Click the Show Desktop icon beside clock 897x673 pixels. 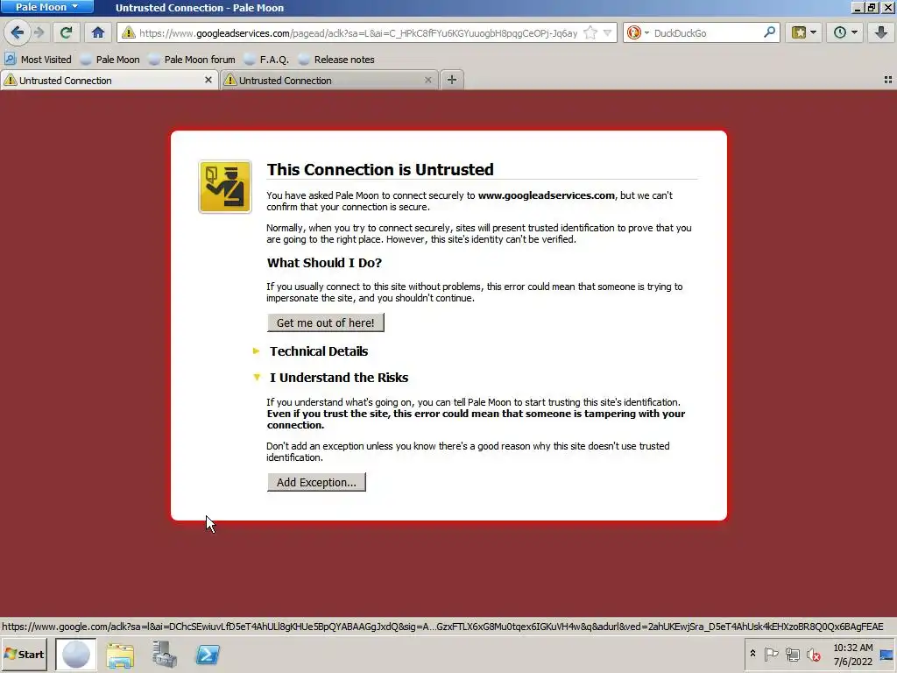[886, 655]
